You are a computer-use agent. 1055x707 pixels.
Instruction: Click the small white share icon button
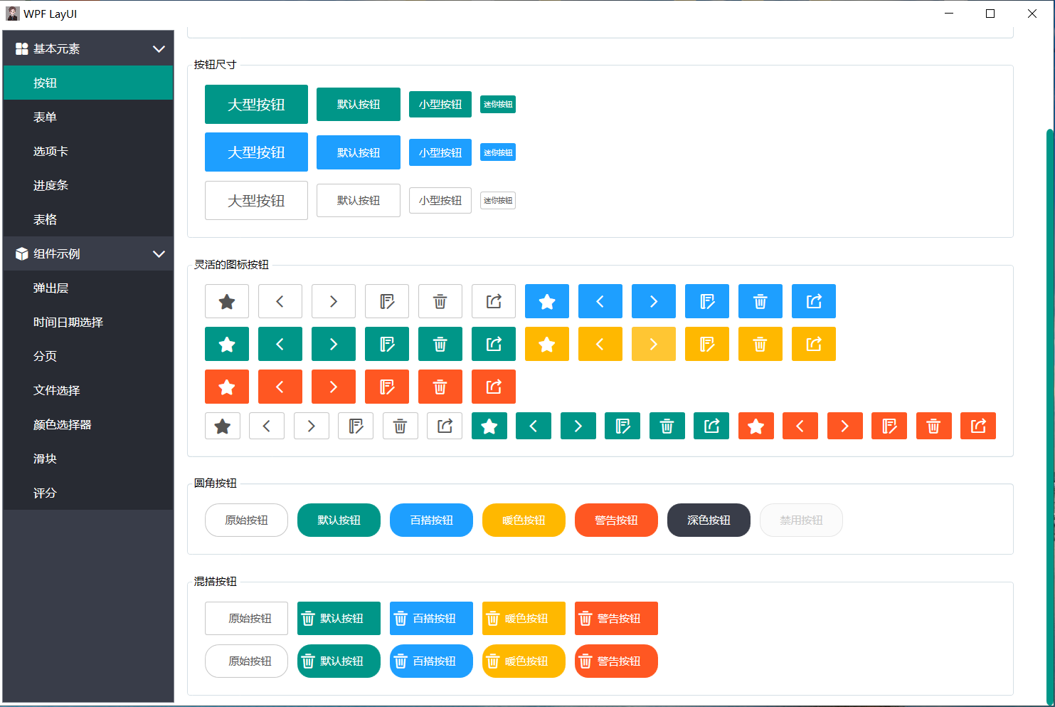445,426
